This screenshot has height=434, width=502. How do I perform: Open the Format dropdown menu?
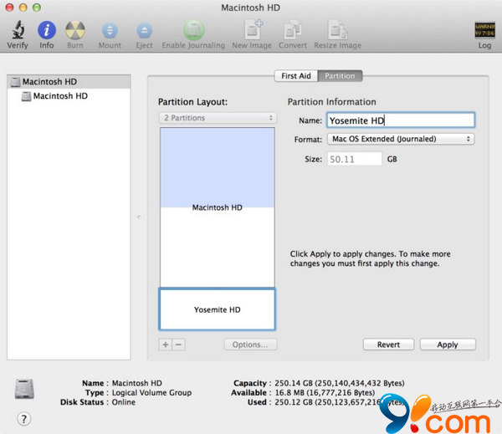[400, 139]
